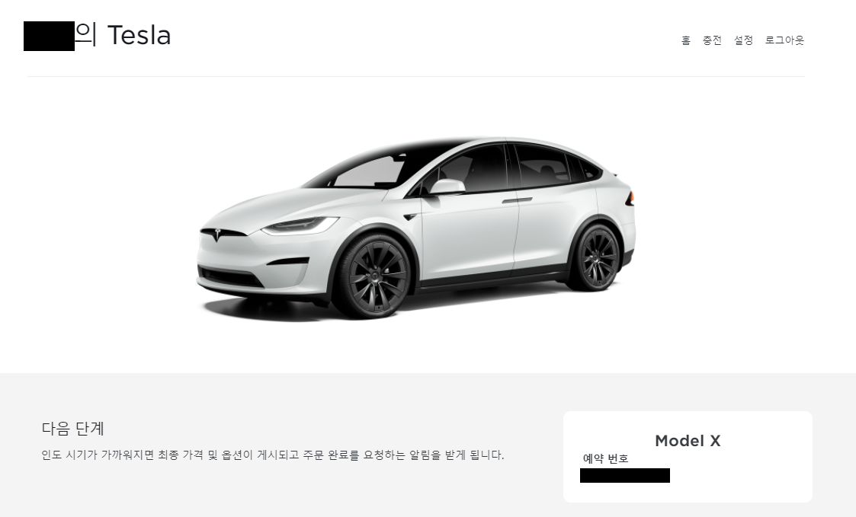
Task: Click the front door handle of the car
Action: click(x=517, y=200)
